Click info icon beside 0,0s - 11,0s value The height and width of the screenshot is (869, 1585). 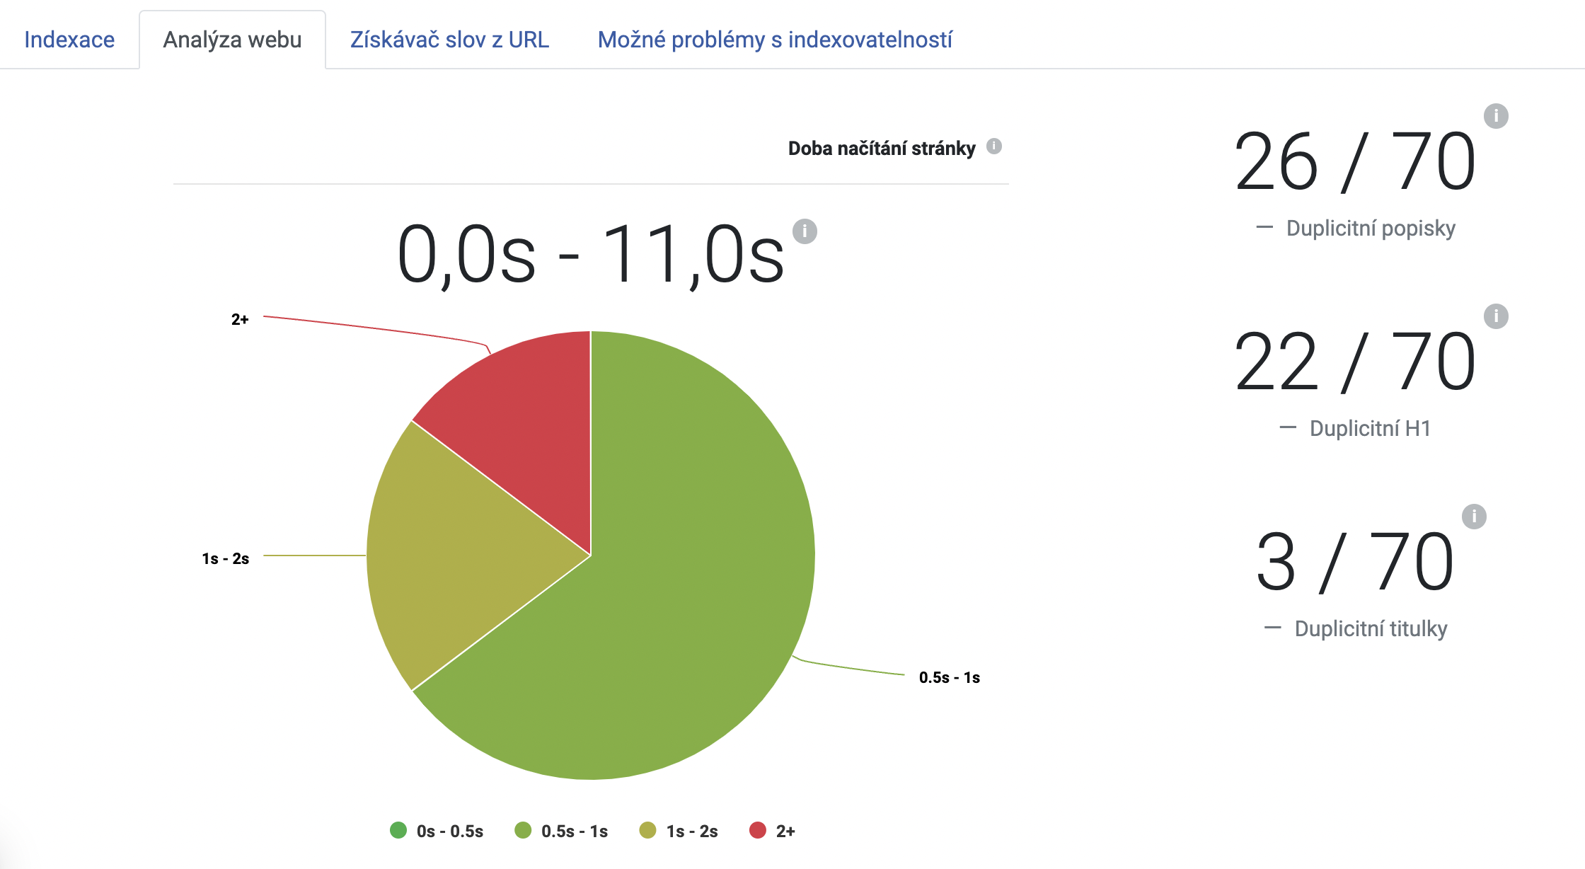tap(805, 231)
